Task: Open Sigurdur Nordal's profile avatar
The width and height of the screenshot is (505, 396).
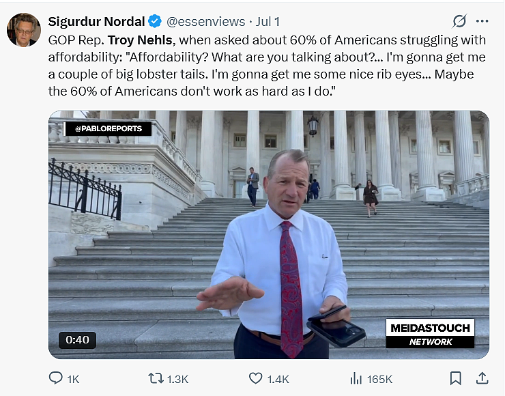Action: point(23,29)
